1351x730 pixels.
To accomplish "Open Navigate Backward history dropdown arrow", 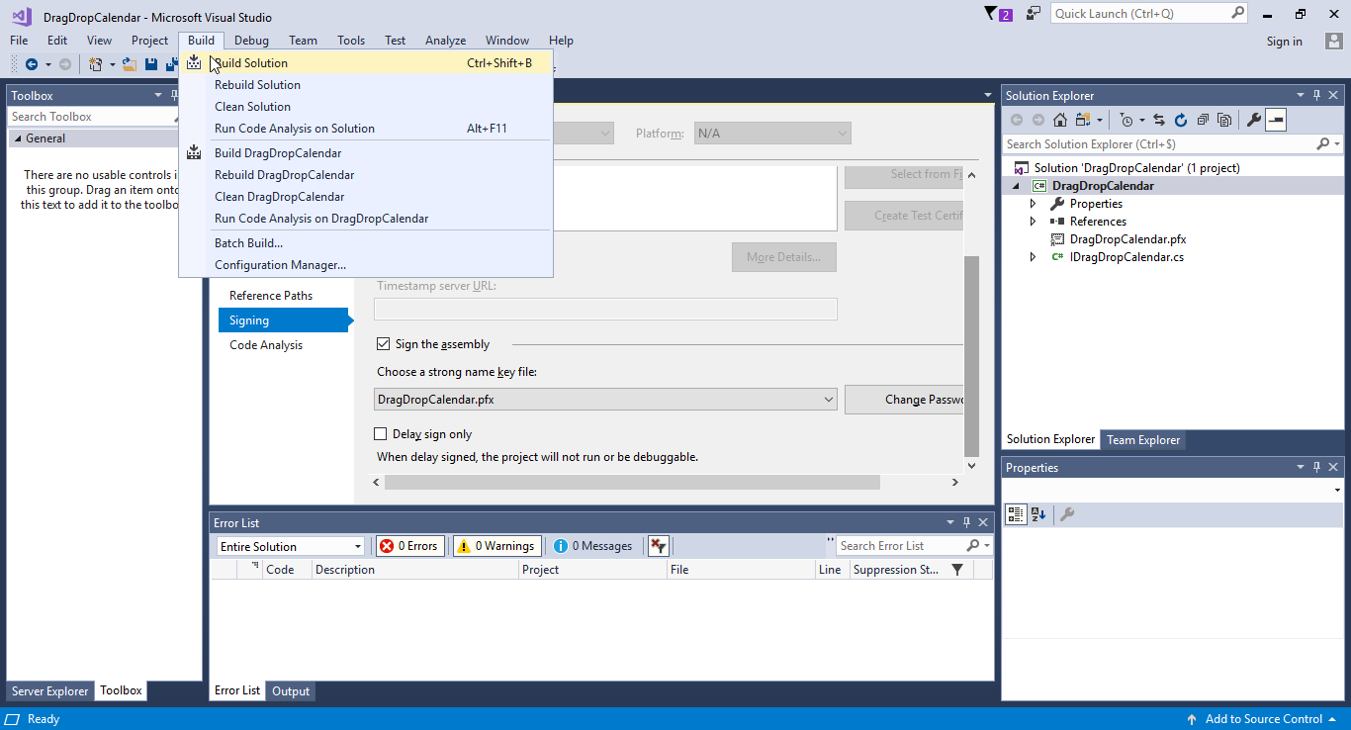I will [47, 64].
